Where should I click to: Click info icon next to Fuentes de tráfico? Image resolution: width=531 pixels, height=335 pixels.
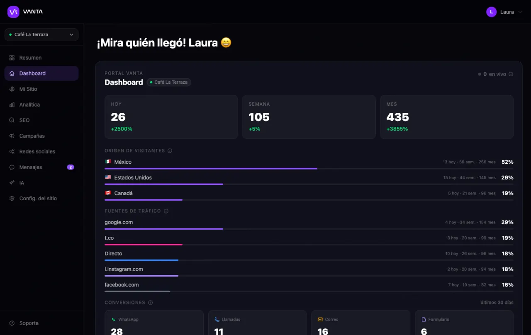point(166,211)
